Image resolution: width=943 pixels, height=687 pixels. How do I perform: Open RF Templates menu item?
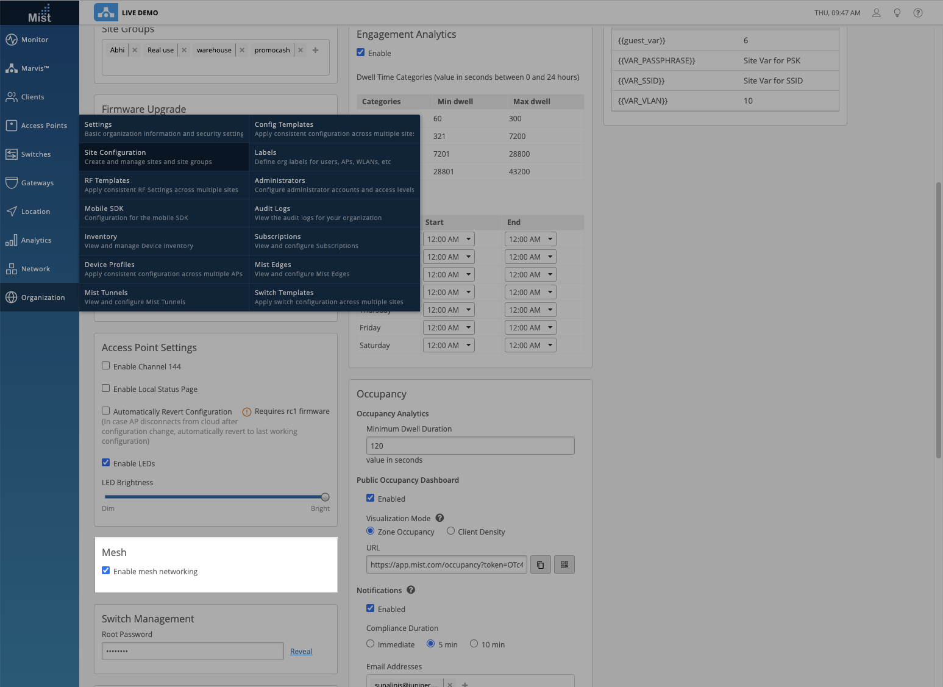coord(164,185)
